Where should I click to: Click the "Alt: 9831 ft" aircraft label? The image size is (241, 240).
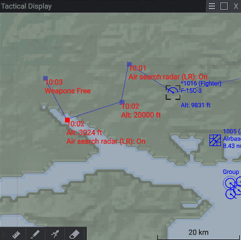pos(195,105)
